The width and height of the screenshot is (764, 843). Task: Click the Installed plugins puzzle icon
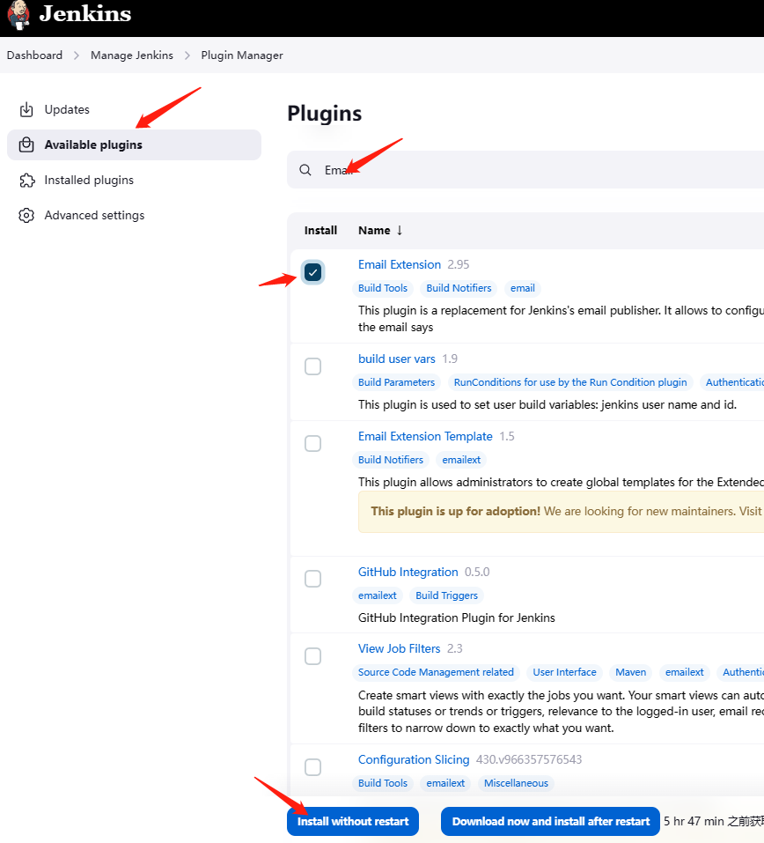tap(26, 180)
